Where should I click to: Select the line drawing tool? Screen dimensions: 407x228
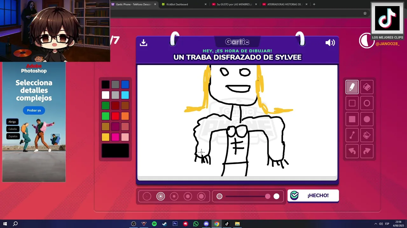click(x=352, y=135)
